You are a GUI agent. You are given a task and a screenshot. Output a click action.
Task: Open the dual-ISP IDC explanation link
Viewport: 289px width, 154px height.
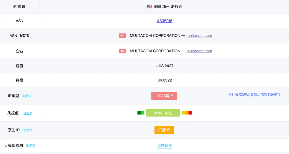point(254,94)
